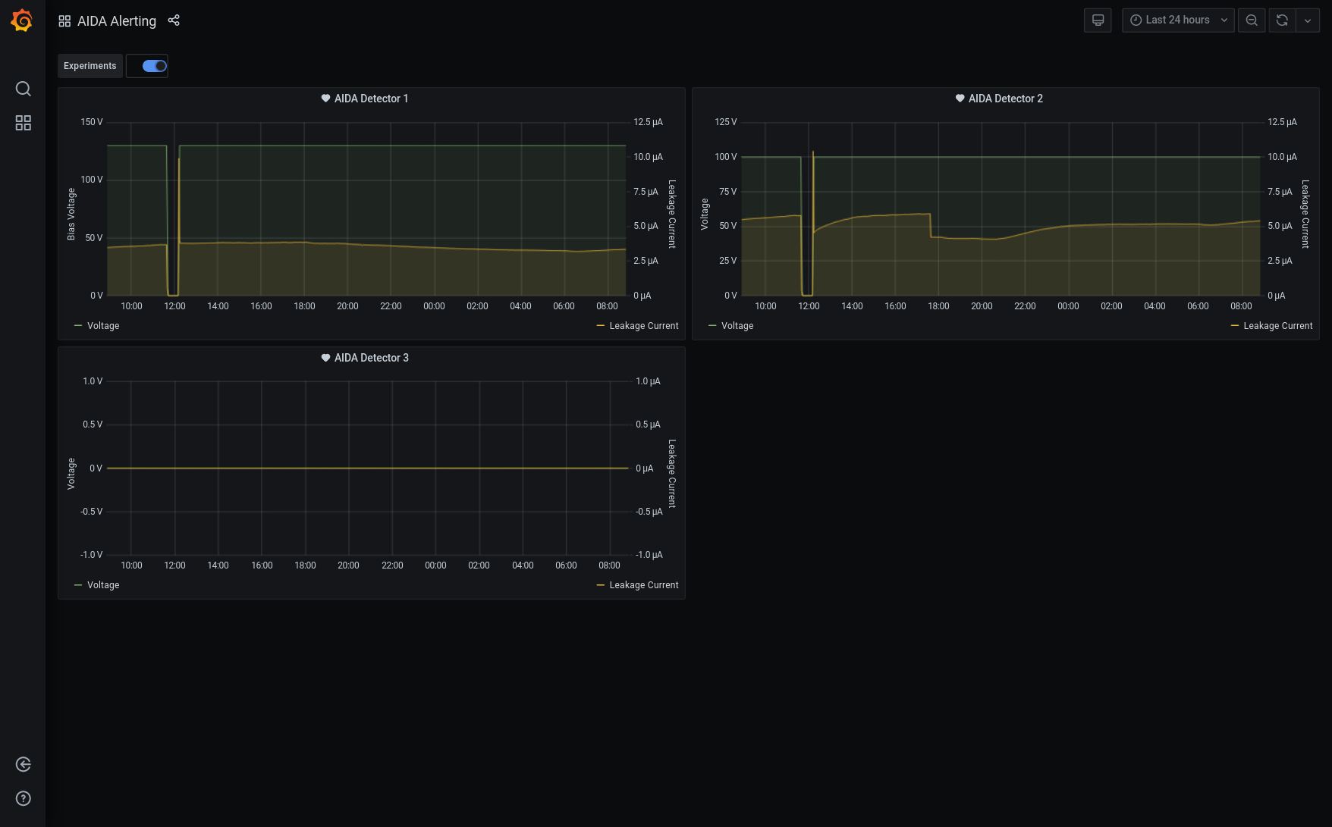The image size is (1332, 827).
Task: Expand the refresh interval dropdown arrow
Action: point(1308,20)
